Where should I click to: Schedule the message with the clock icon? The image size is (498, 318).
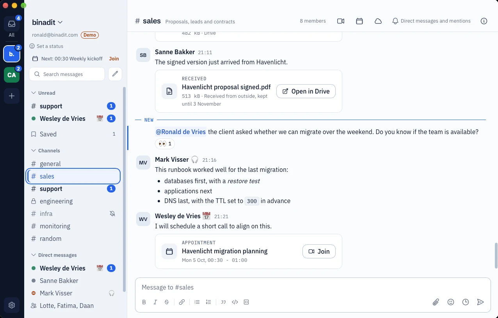point(466,302)
